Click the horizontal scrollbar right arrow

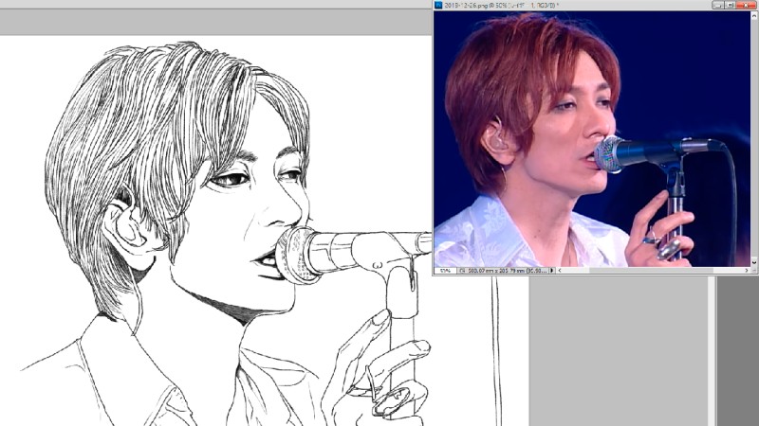click(746, 271)
